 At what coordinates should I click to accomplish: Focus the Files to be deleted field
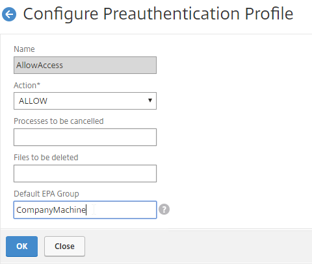pyautogui.click(x=85, y=173)
